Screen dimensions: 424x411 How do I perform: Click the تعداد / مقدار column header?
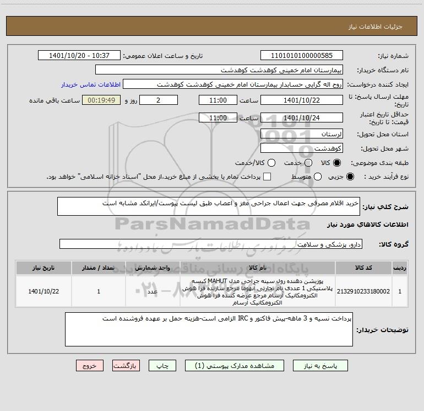click(99, 268)
